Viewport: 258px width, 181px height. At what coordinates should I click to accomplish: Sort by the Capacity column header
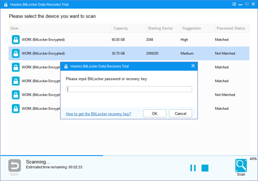pos(121,28)
